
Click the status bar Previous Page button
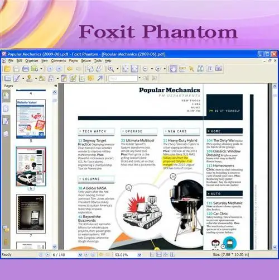[47, 254]
